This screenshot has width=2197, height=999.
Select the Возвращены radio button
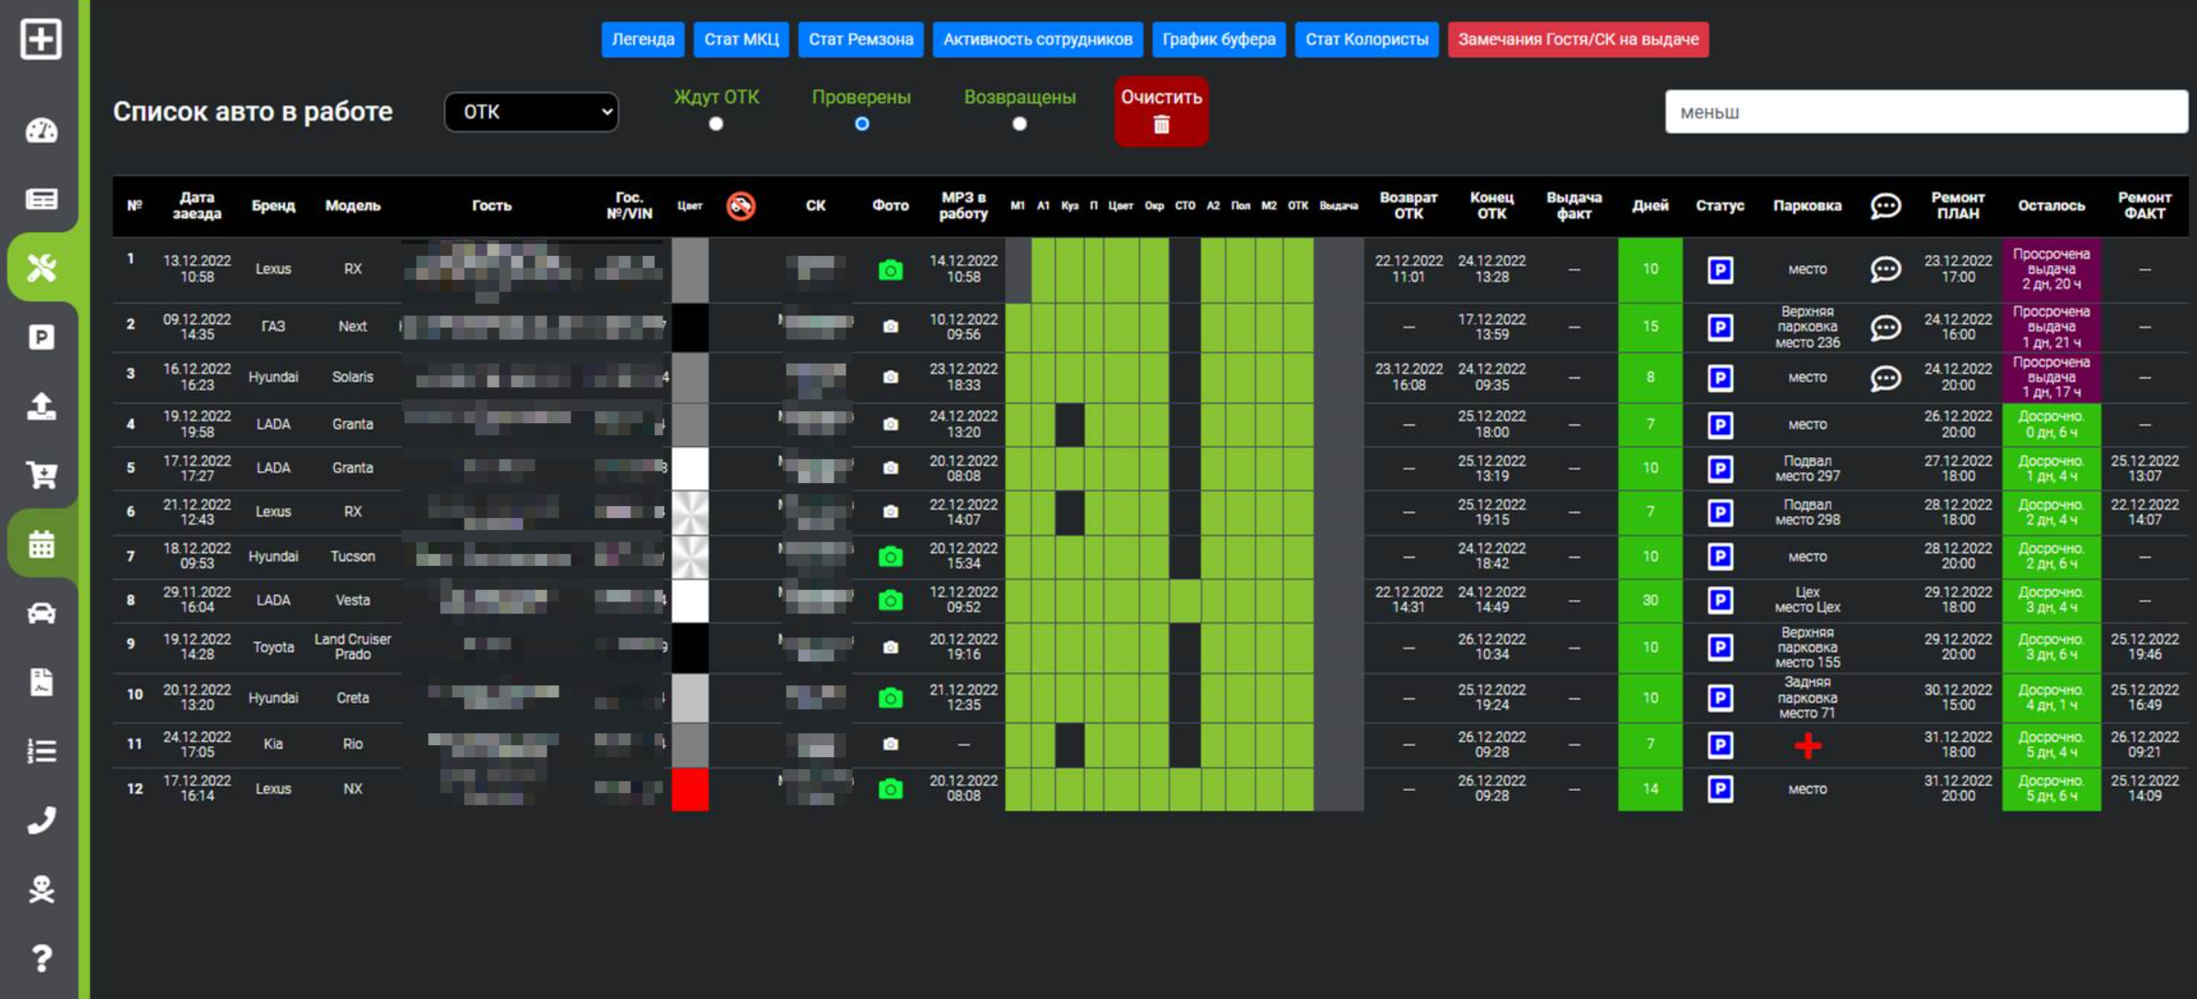(x=1019, y=124)
